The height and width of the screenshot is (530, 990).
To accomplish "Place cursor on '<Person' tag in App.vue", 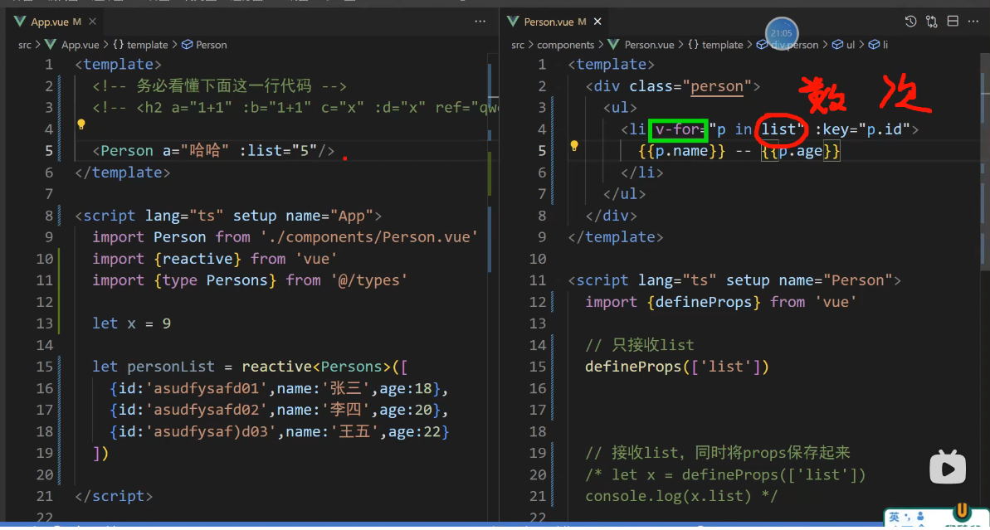I will point(123,151).
